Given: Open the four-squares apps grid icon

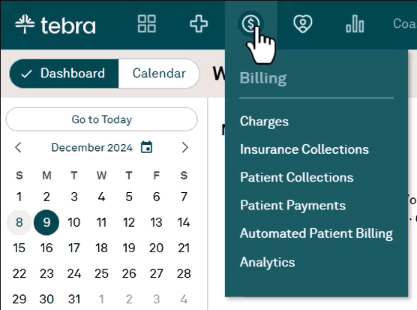Looking at the screenshot, I should pos(147,24).
